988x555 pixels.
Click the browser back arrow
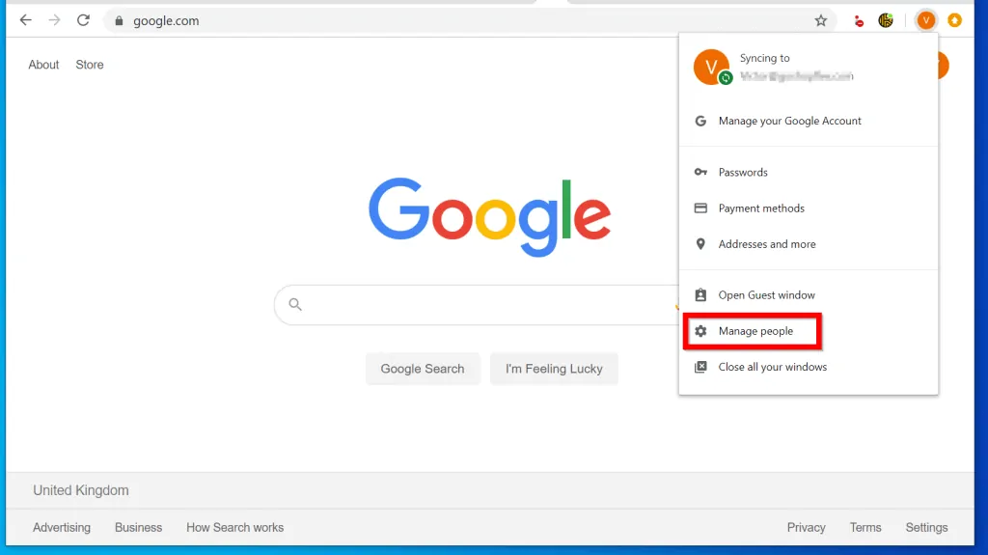click(x=25, y=20)
